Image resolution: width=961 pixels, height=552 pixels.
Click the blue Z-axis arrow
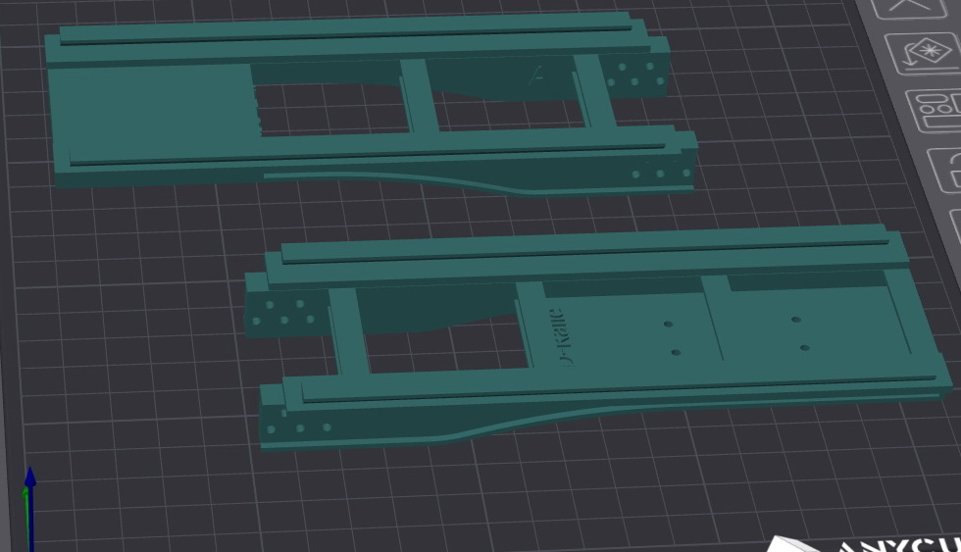29,478
